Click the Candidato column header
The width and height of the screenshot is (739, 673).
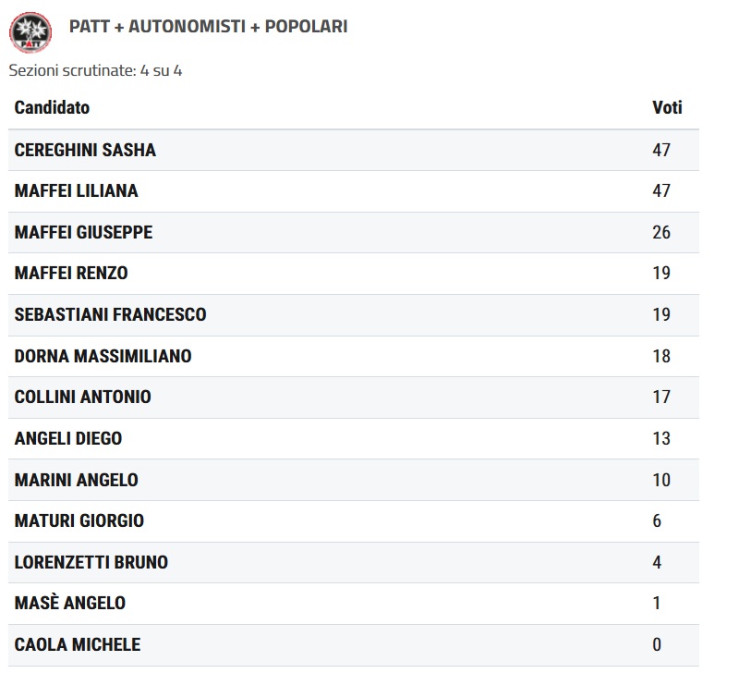coord(52,107)
